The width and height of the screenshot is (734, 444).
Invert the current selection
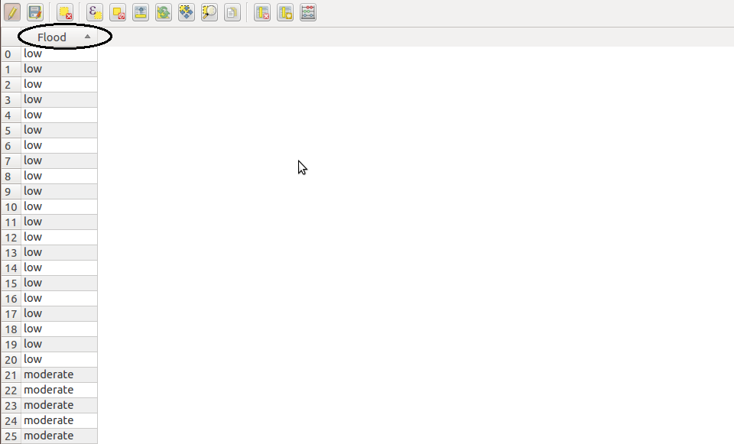(164, 13)
